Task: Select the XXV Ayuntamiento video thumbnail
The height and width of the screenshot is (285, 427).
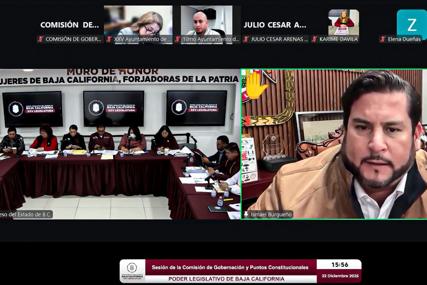Action: [138, 21]
